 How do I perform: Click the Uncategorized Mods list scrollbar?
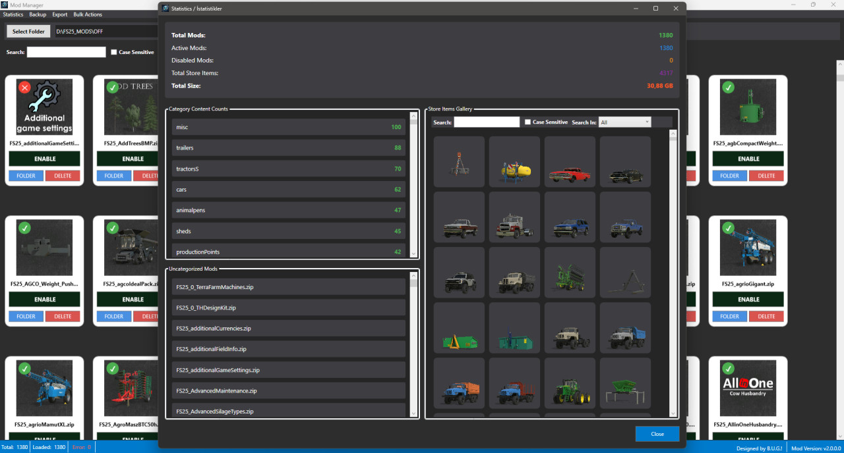[414, 344]
